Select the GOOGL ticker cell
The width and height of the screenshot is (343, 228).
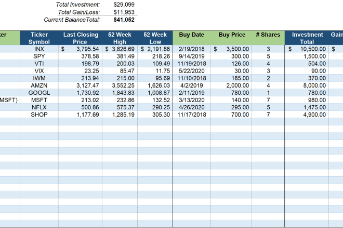[39, 93]
